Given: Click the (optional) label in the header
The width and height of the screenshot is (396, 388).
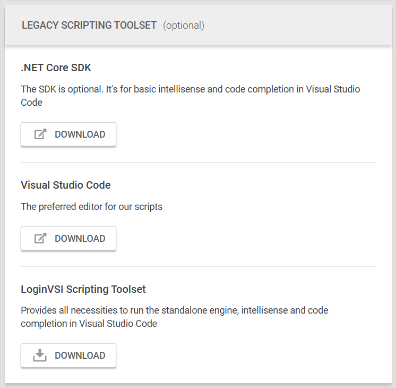Looking at the screenshot, I should (x=183, y=26).
